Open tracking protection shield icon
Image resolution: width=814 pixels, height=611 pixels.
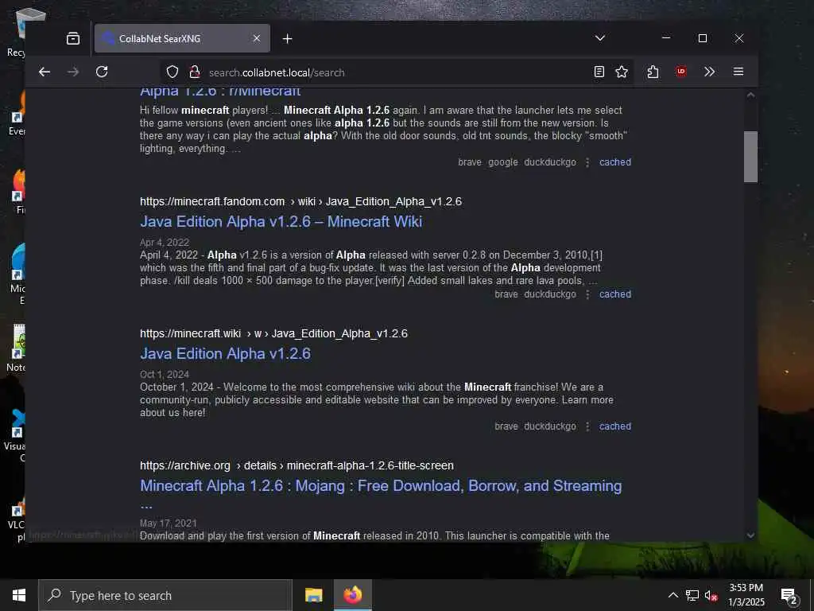[172, 72]
